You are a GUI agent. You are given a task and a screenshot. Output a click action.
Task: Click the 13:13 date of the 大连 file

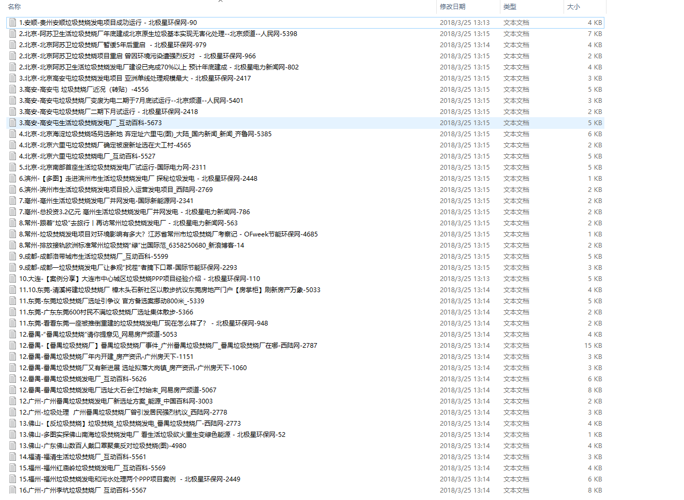coord(465,278)
